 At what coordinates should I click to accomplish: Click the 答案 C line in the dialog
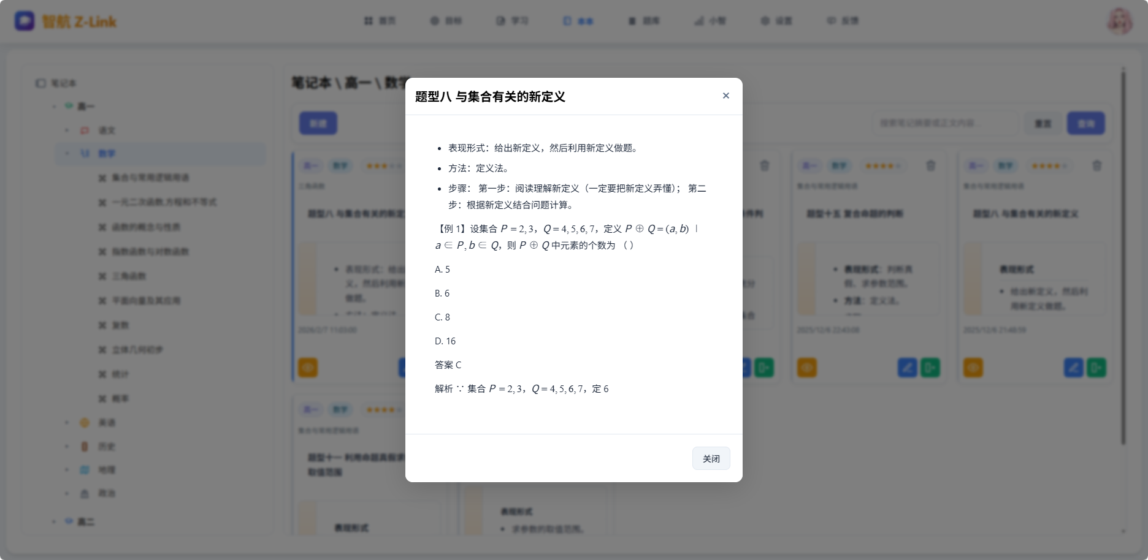[x=448, y=365]
